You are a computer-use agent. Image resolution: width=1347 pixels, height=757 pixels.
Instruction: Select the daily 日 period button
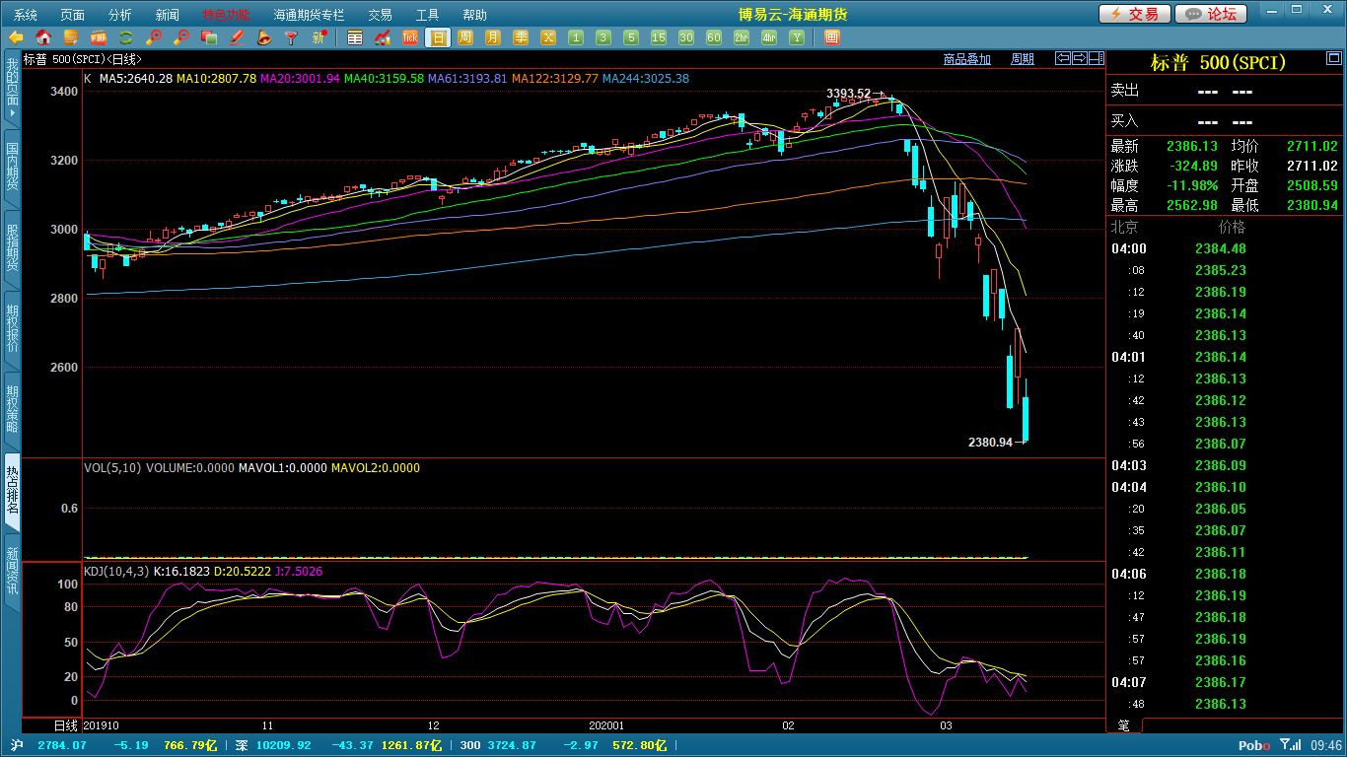tap(438, 37)
